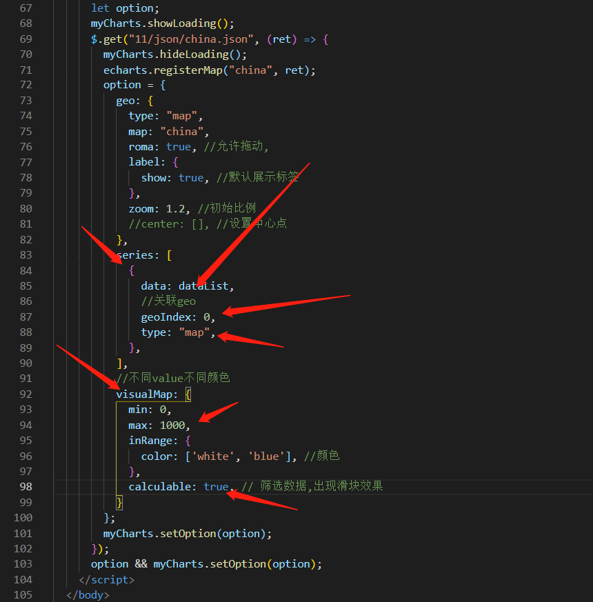This screenshot has height=602, width=593.
Task: Click the 'geo:' property key
Action: pyautogui.click(x=128, y=101)
